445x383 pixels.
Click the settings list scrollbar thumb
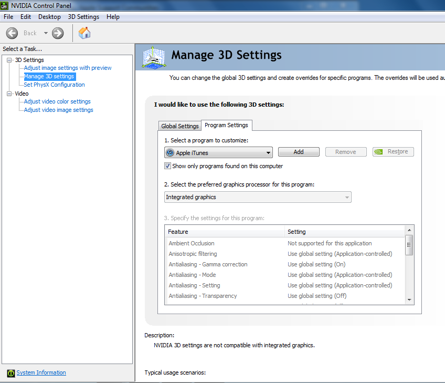pyautogui.click(x=409, y=245)
